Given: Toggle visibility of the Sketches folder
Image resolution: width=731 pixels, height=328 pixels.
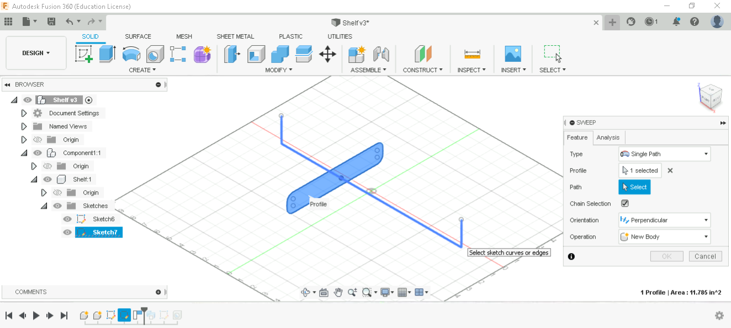Looking at the screenshot, I should coord(57,206).
